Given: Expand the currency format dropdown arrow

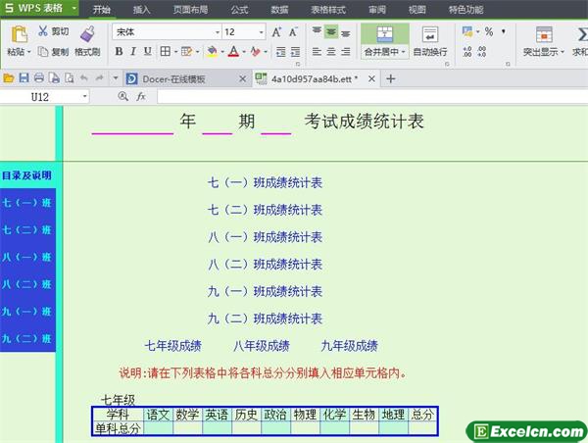Looking at the screenshot, I should click(x=478, y=32).
